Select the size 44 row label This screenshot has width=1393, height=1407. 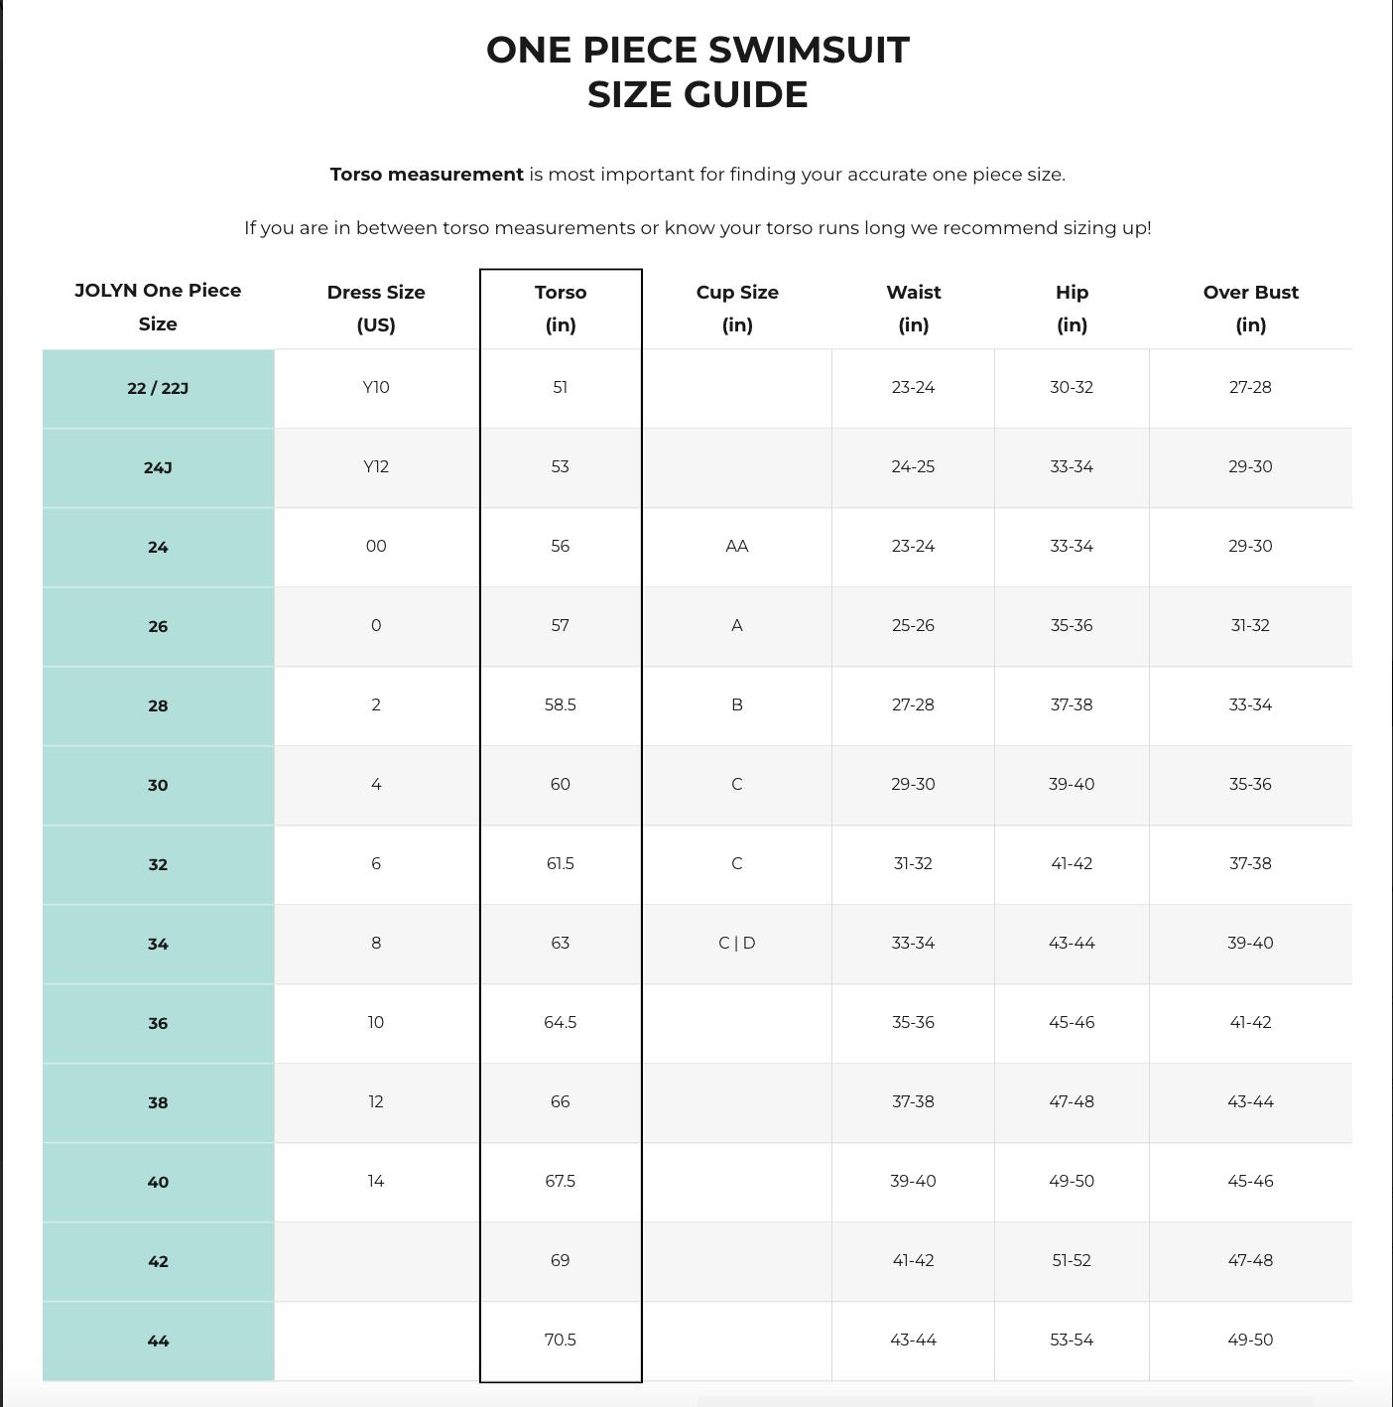tap(158, 1341)
